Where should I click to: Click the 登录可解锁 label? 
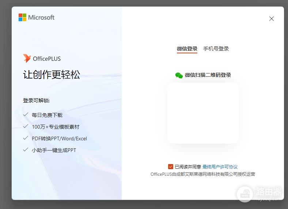(36, 100)
